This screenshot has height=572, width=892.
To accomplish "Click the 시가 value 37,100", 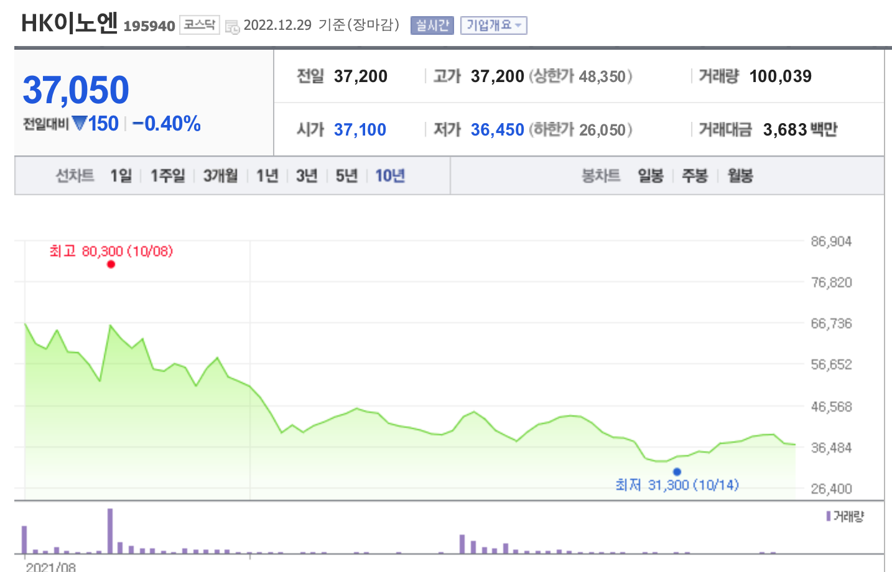I will [360, 130].
